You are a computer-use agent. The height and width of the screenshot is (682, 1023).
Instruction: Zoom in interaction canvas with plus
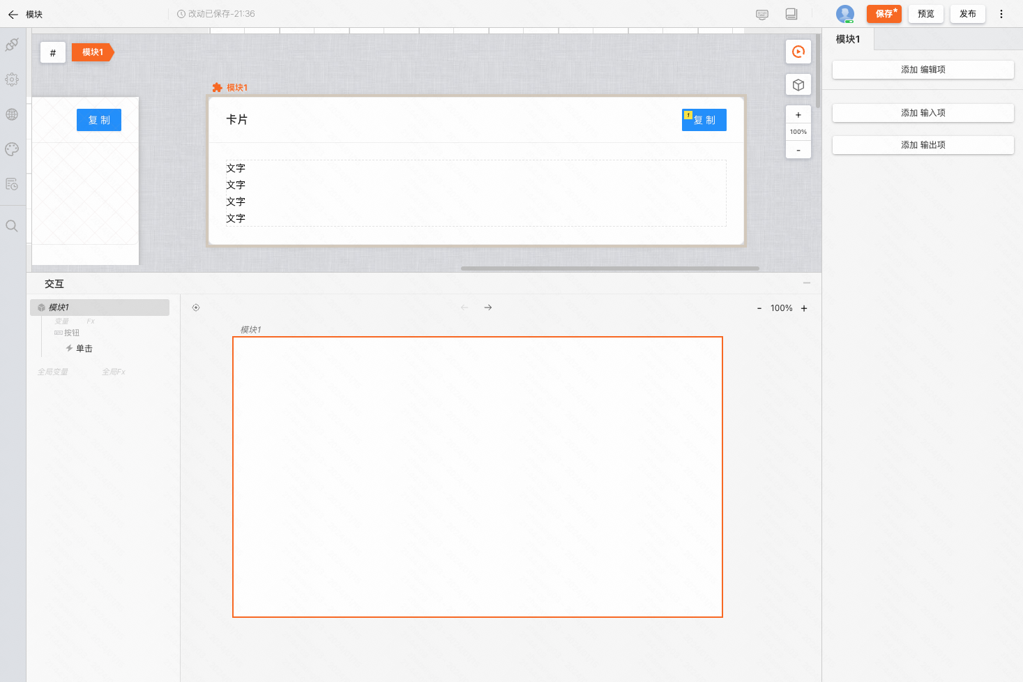(x=804, y=308)
